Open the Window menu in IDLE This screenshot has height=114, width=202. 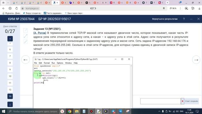[68, 63]
